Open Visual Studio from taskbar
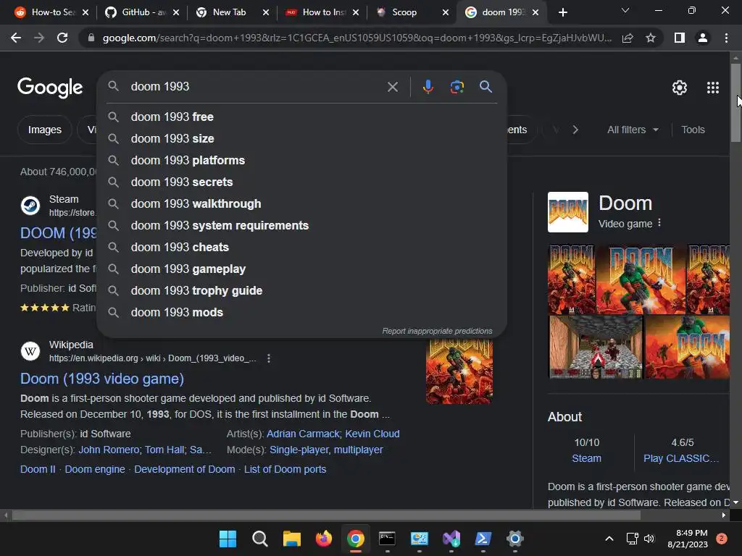 pos(451,539)
